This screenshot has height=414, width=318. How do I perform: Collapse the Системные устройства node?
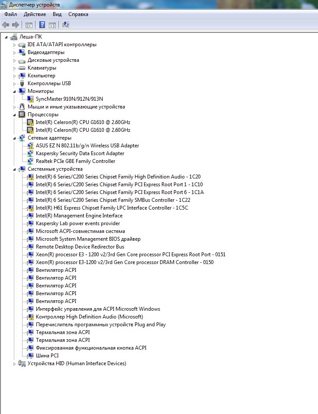(x=15, y=169)
